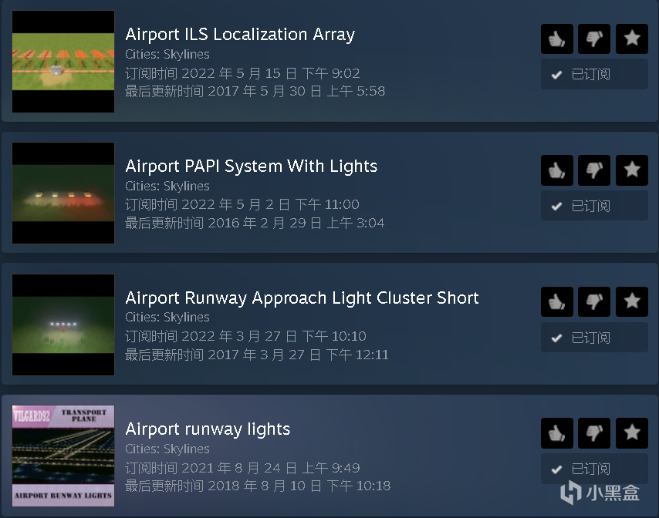Thumbs down Airport runway lights item
The image size is (659, 518).
(x=594, y=433)
